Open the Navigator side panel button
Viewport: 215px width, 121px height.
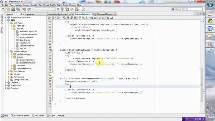click(x=2, y=19)
